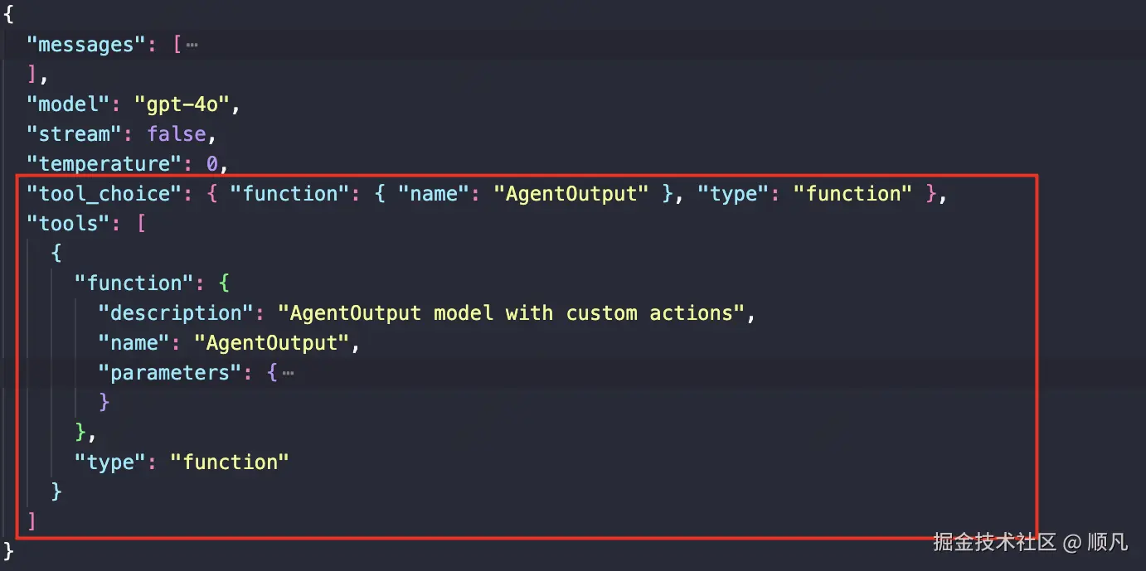Select "function" value on the last type line

tap(230, 462)
